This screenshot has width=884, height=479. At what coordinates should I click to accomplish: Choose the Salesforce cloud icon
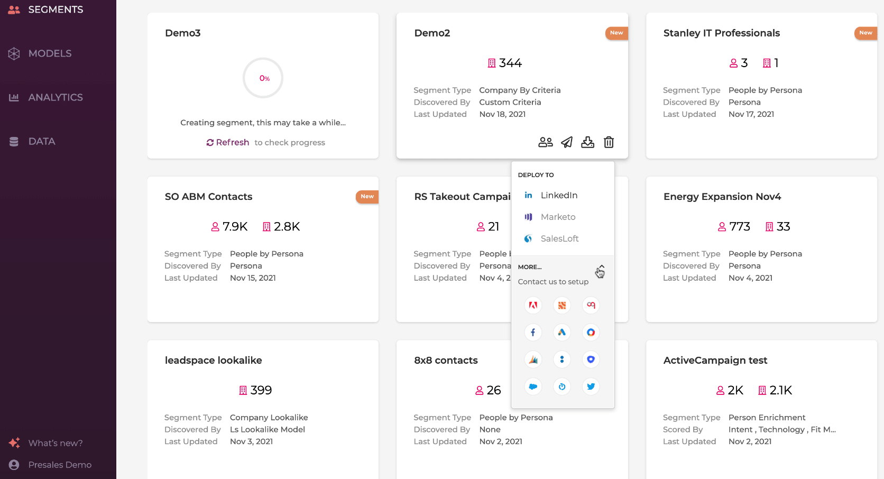click(533, 386)
